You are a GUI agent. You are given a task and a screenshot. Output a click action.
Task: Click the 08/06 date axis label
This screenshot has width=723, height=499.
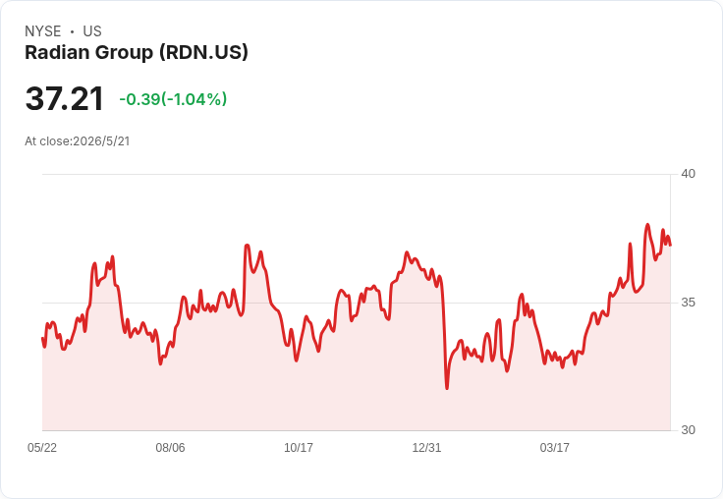(170, 447)
